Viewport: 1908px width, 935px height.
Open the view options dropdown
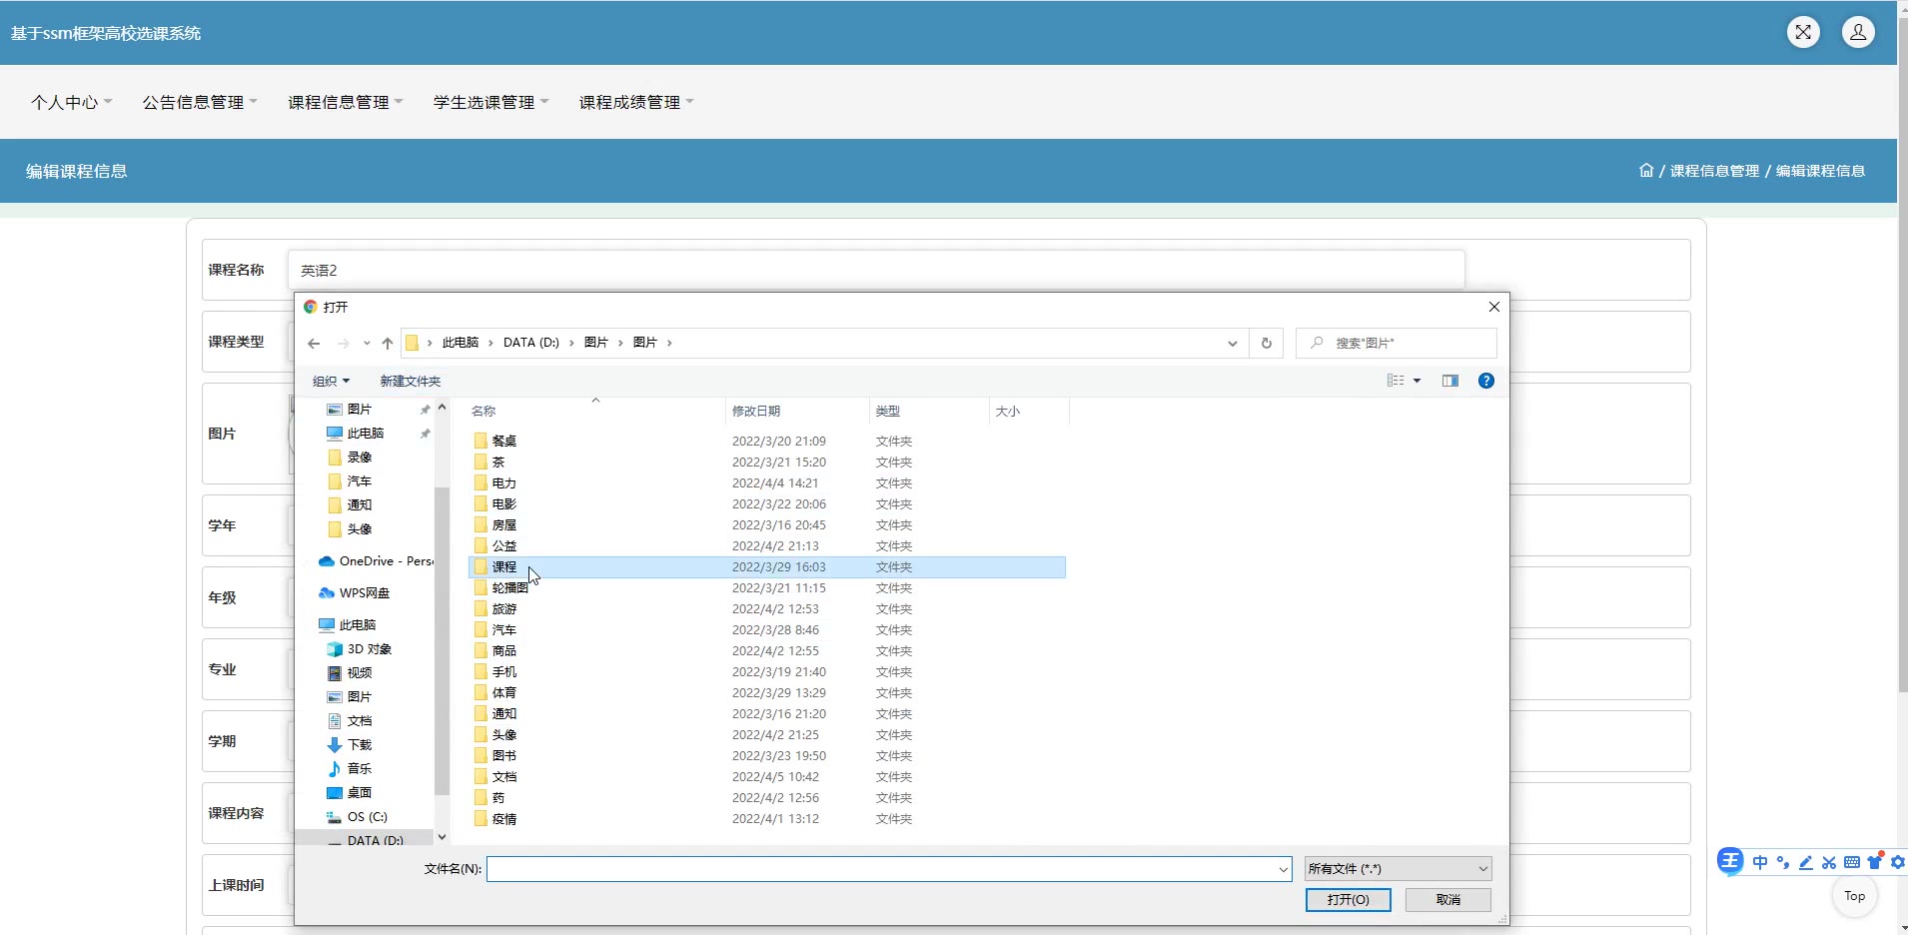pyautogui.click(x=1417, y=381)
